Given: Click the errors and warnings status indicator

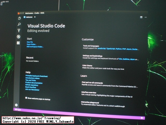Looking at the screenshot, I should (18, 109).
